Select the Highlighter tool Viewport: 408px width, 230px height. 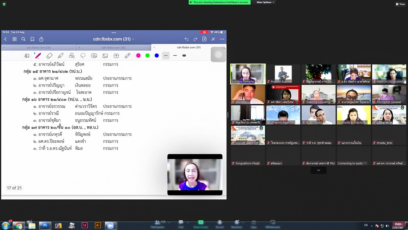(x=60, y=55)
